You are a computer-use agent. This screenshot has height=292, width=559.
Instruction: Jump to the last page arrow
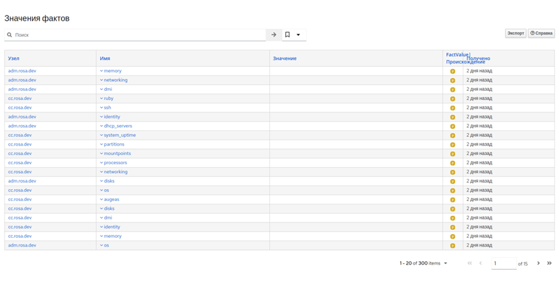550,263
